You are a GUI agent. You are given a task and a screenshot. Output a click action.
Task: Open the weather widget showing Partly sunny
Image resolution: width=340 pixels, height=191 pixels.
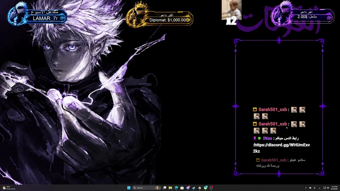click(x=9, y=188)
